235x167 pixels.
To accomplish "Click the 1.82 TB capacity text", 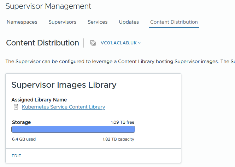I will 118,139.
